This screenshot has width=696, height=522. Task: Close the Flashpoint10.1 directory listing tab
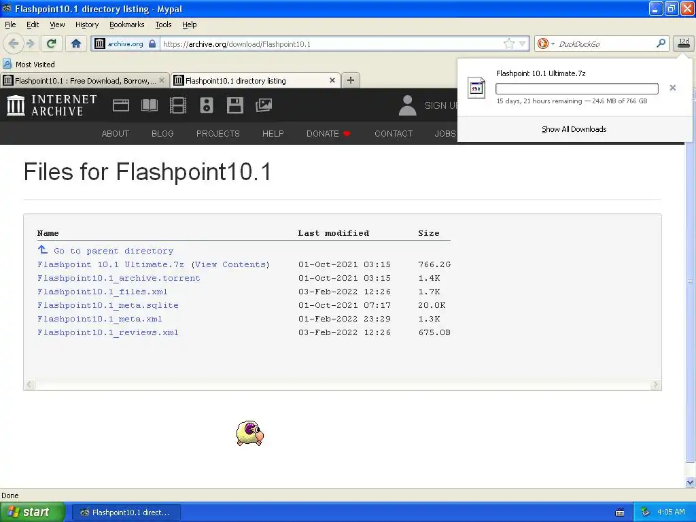click(332, 80)
